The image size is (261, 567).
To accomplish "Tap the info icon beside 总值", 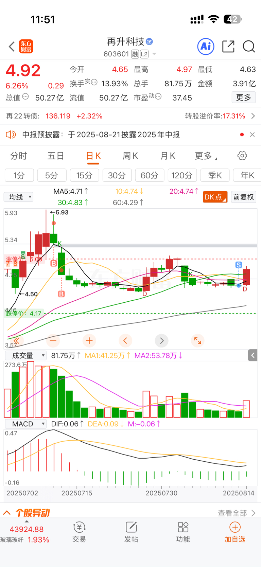I will [x=25, y=96].
